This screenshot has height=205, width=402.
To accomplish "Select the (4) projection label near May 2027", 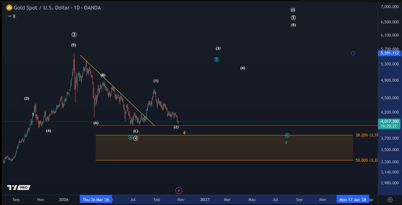I will tap(243, 68).
